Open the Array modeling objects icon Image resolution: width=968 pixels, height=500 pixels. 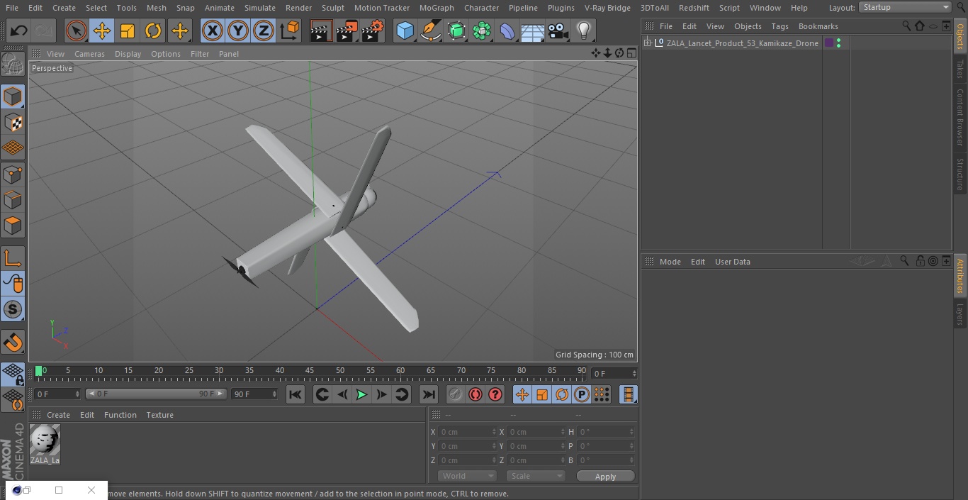(x=482, y=30)
